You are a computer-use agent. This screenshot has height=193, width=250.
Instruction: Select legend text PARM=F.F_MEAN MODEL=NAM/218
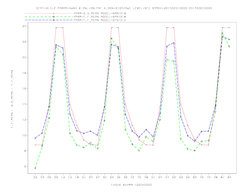point(100,17)
